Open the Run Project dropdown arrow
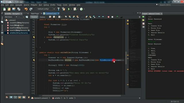Screen dimensions: 184x103 71,9
